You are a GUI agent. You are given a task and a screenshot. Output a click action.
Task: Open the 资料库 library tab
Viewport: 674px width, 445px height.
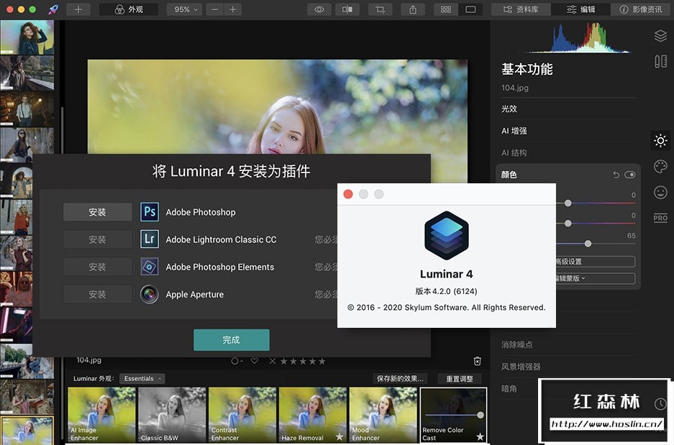pyautogui.click(x=521, y=9)
